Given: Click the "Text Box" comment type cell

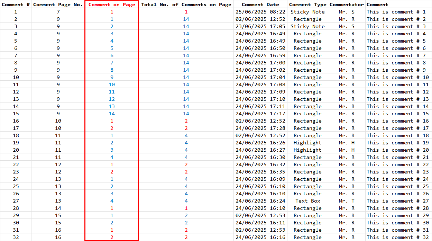Looking at the screenshot, I should (x=307, y=201).
